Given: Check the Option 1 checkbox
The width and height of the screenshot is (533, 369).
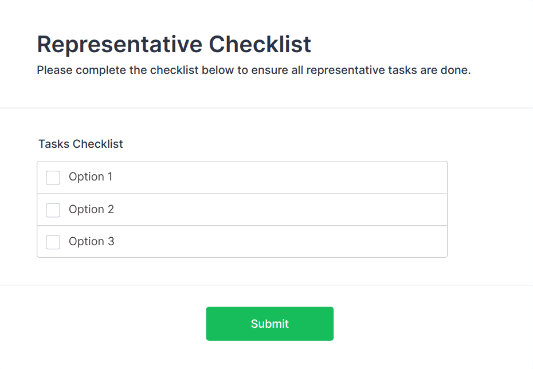Looking at the screenshot, I should (53, 178).
